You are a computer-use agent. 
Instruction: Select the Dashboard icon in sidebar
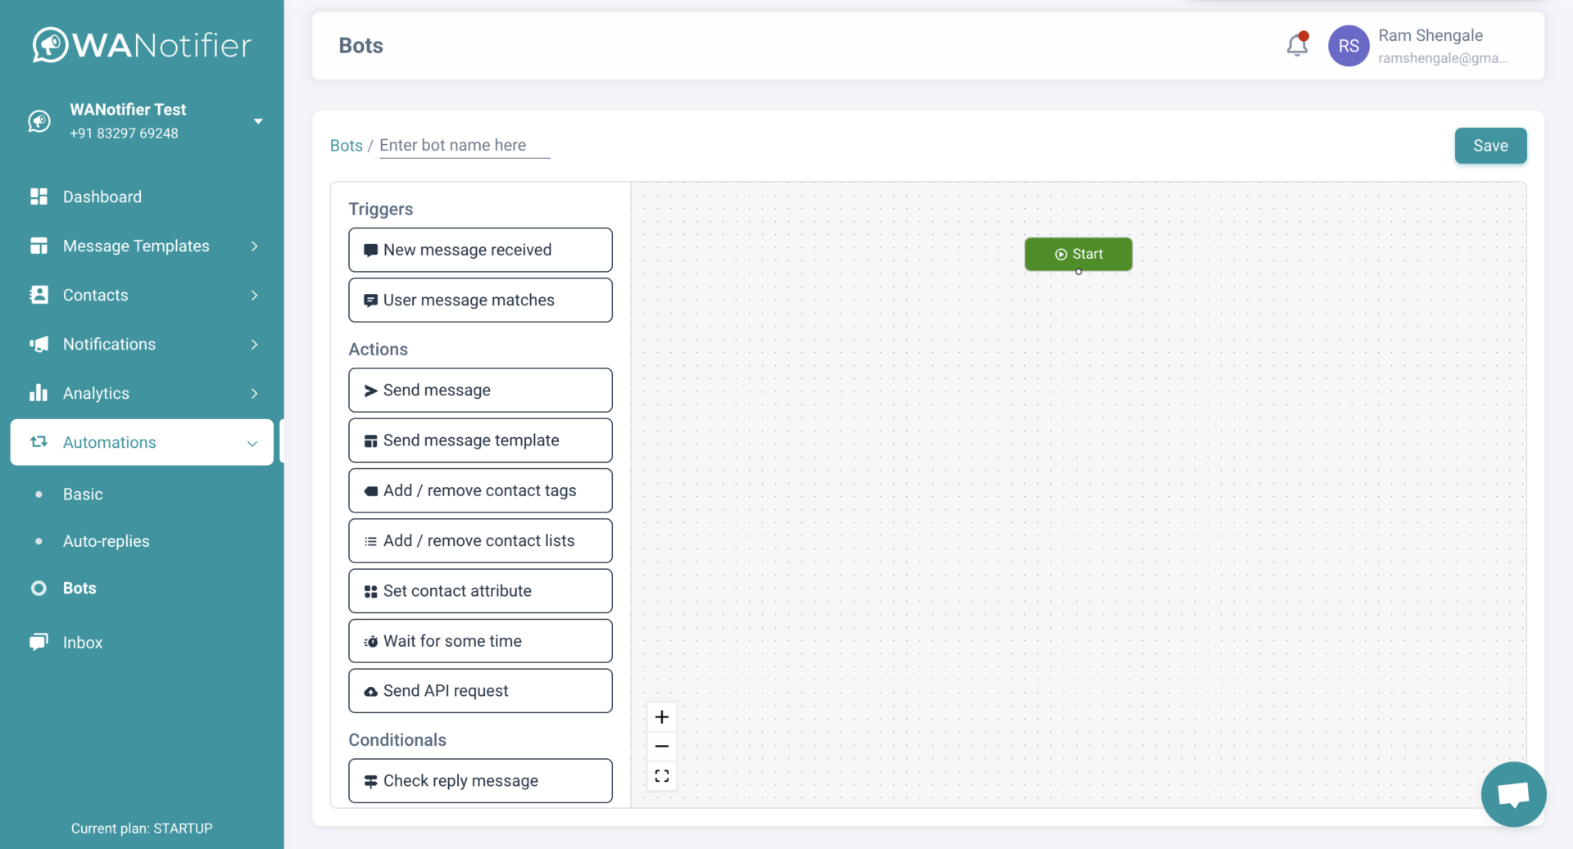tap(39, 196)
